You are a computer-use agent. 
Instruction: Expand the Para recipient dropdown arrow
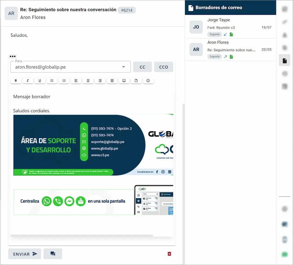click(123, 67)
